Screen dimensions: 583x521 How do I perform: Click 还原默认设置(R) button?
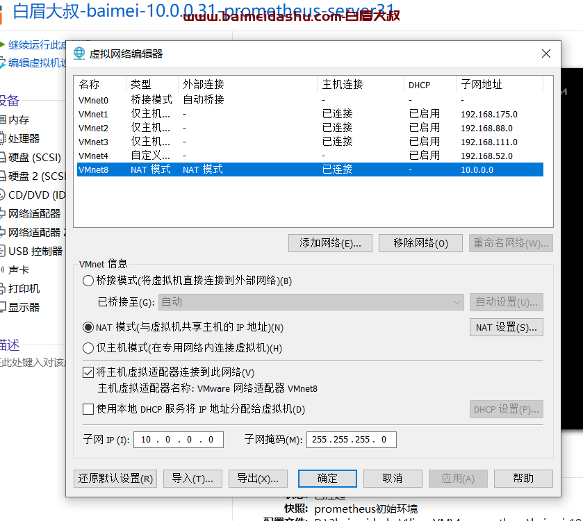(115, 478)
